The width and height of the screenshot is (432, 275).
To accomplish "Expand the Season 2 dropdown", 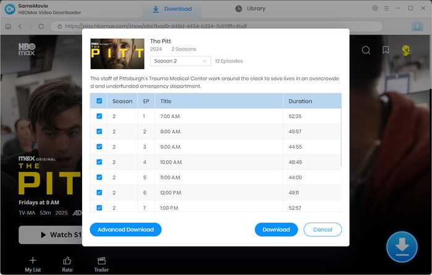I will click(x=180, y=61).
